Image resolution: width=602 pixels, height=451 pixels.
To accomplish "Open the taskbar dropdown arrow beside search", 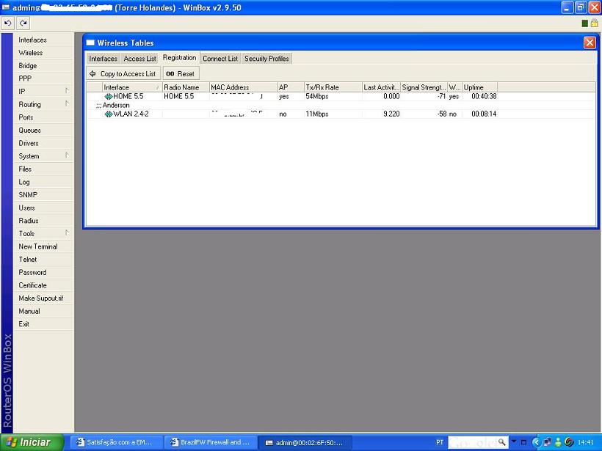I will tap(514, 441).
